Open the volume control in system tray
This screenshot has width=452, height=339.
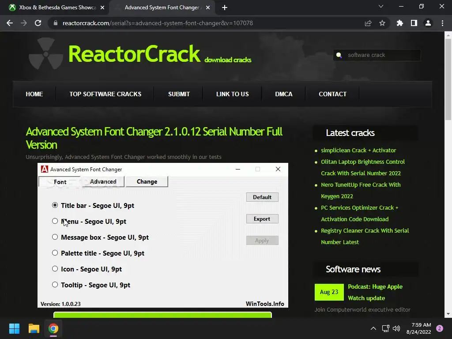[x=396, y=328]
